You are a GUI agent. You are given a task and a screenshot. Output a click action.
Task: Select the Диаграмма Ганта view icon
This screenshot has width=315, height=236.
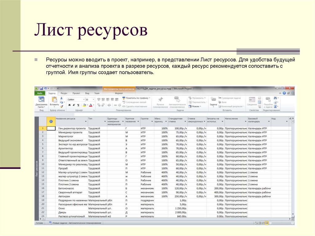[41, 100]
